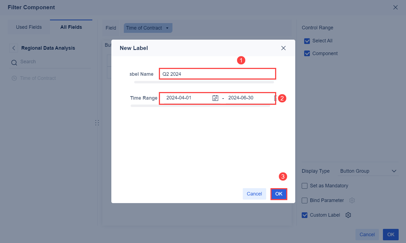Confirm the new label with OK
The image size is (406, 243).
(279, 194)
